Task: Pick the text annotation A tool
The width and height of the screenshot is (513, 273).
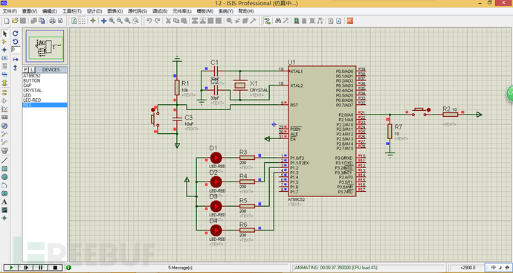Action: click(x=4, y=202)
